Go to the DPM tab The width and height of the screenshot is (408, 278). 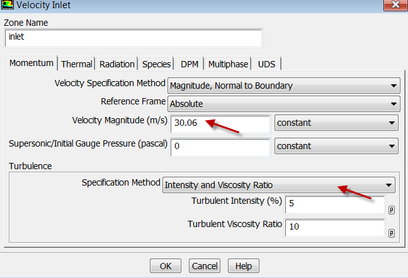point(189,64)
